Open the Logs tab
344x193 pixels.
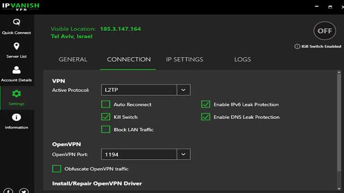pyautogui.click(x=242, y=60)
